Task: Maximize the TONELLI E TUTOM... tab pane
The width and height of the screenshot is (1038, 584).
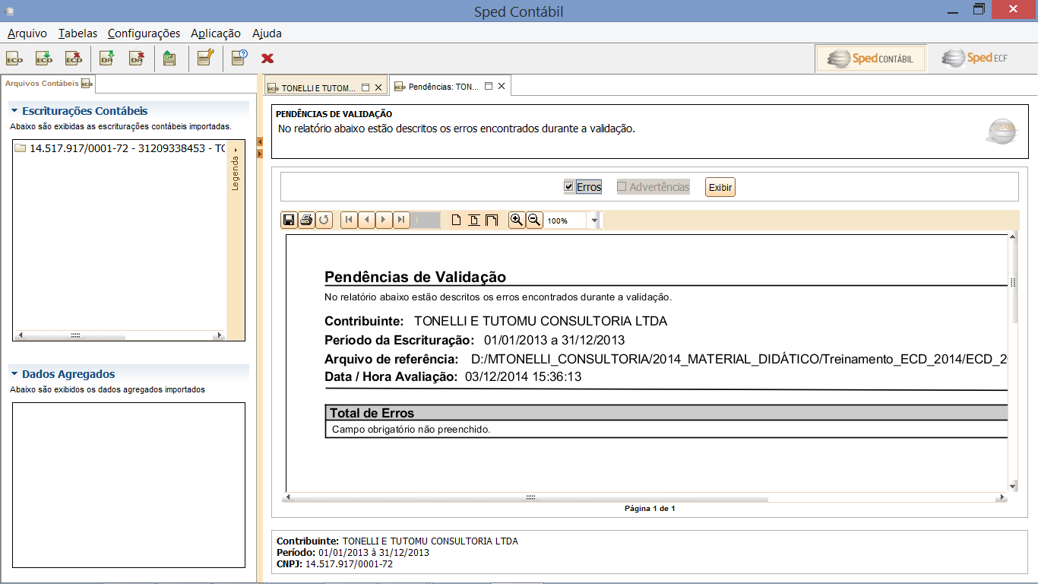Action: coord(365,87)
